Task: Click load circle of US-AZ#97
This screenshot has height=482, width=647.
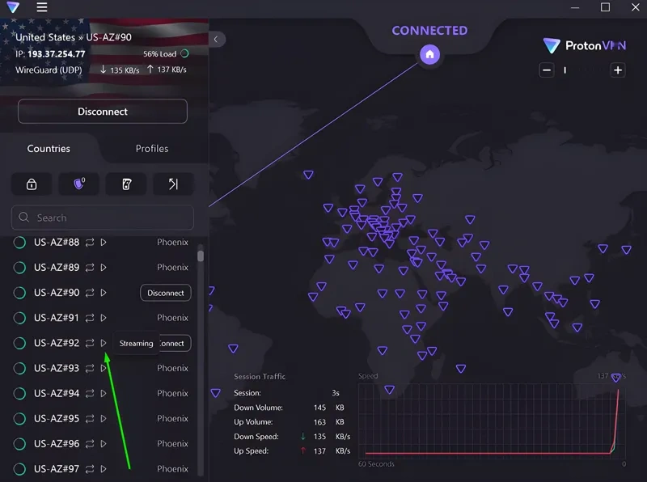Action: 19,469
